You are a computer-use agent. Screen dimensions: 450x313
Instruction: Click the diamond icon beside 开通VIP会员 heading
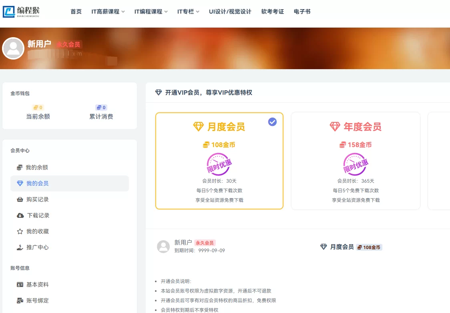(159, 92)
